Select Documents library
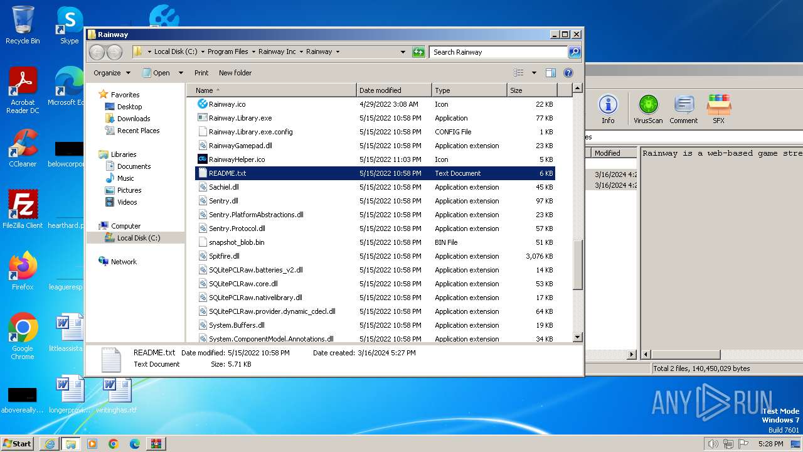 coord(134,166)
